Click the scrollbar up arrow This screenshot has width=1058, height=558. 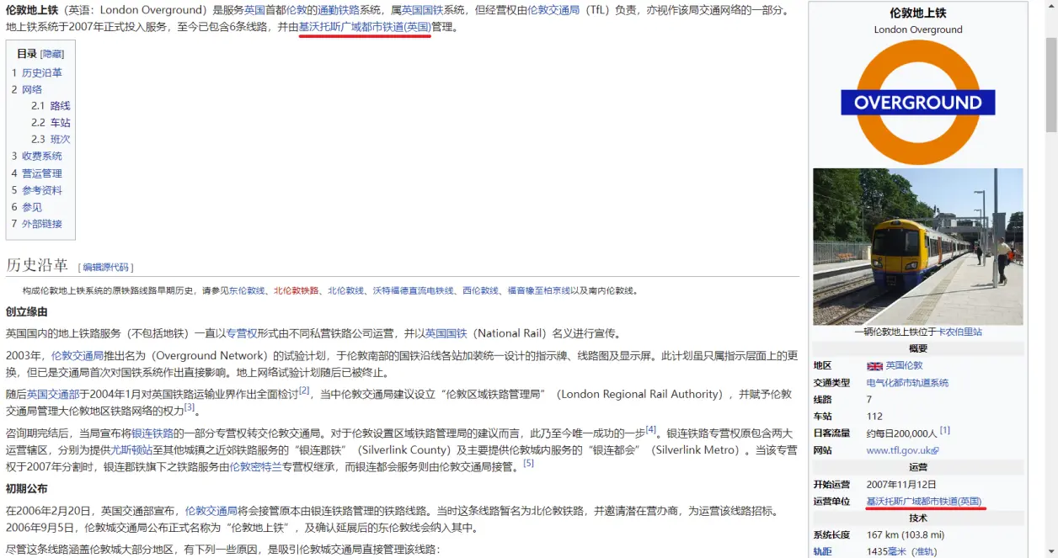click(x=1051, y=7)
